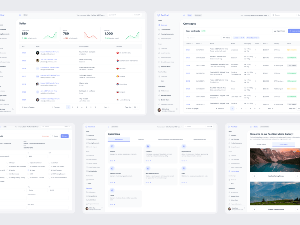Click the City field containing Rheine
The height and width of the screenshot is (225, 300).
pyautogui.click(x=37, y=190)
